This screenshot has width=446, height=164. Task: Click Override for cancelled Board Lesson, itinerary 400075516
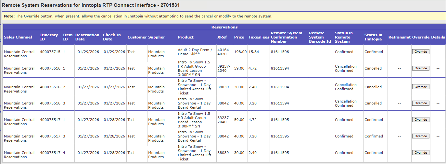click(421, 68)
